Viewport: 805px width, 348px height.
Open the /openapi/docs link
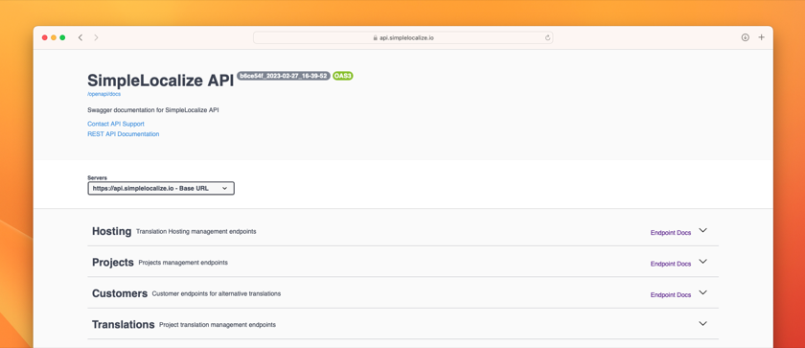tap(104, 94)
